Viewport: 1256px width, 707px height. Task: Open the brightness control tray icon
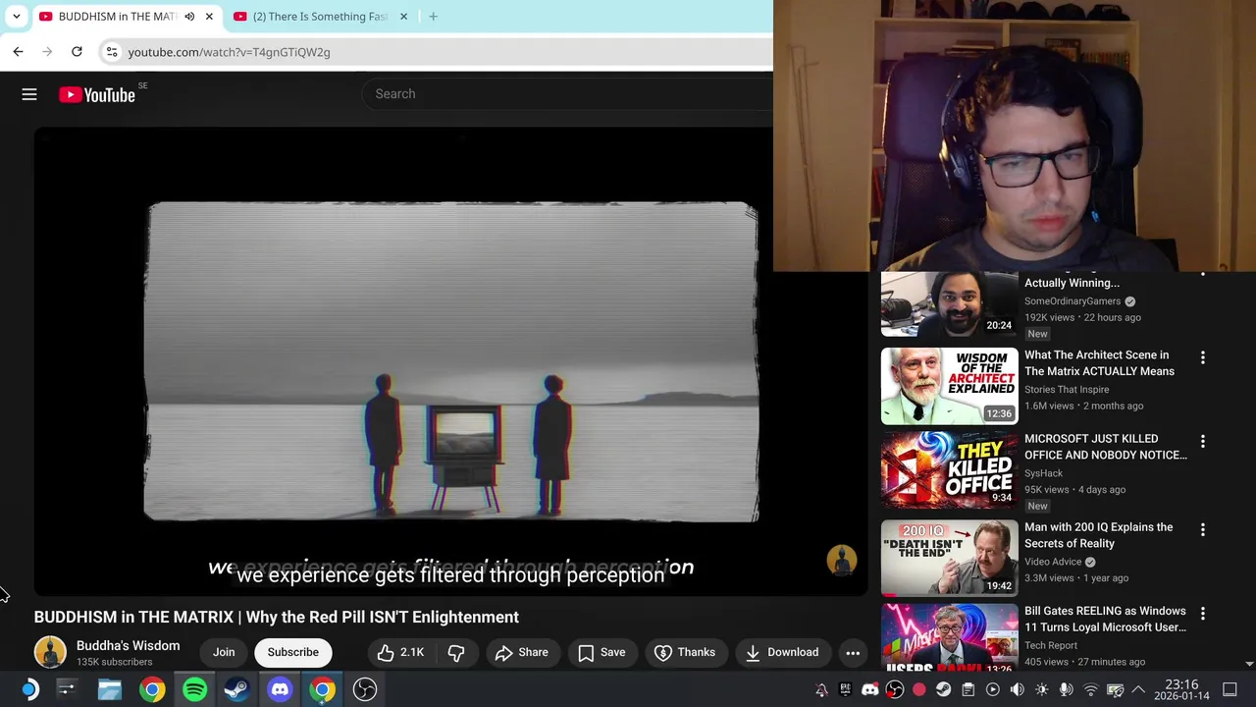coord(1041,690)
